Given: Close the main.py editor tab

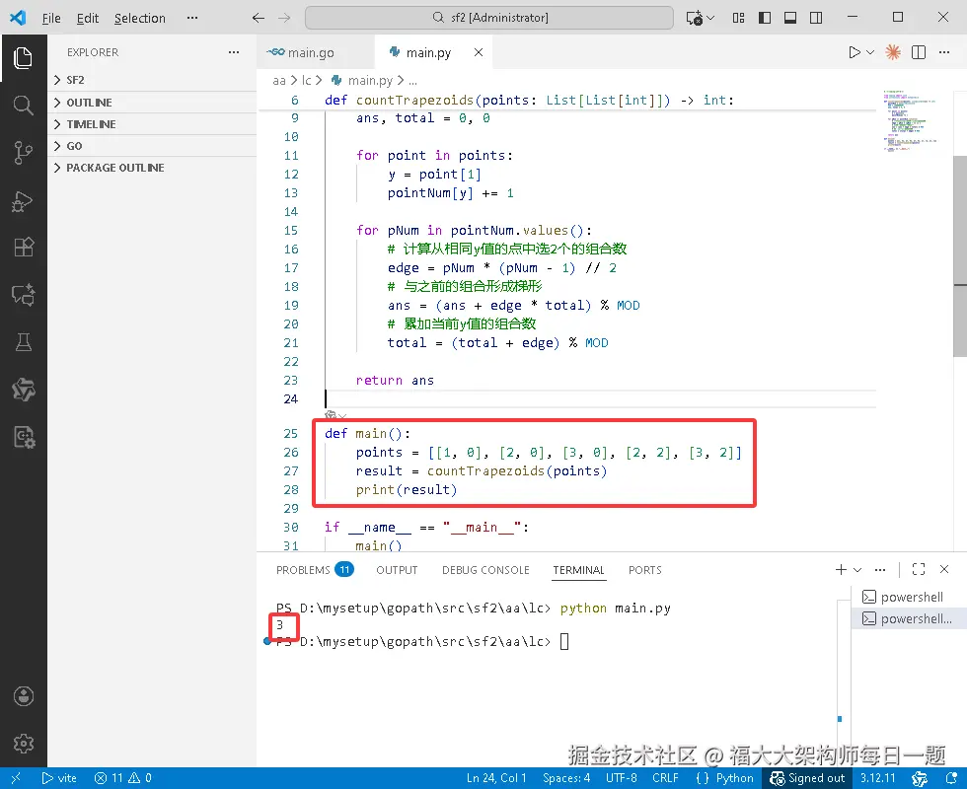Looking at the screenshot, I should [479, 52].
